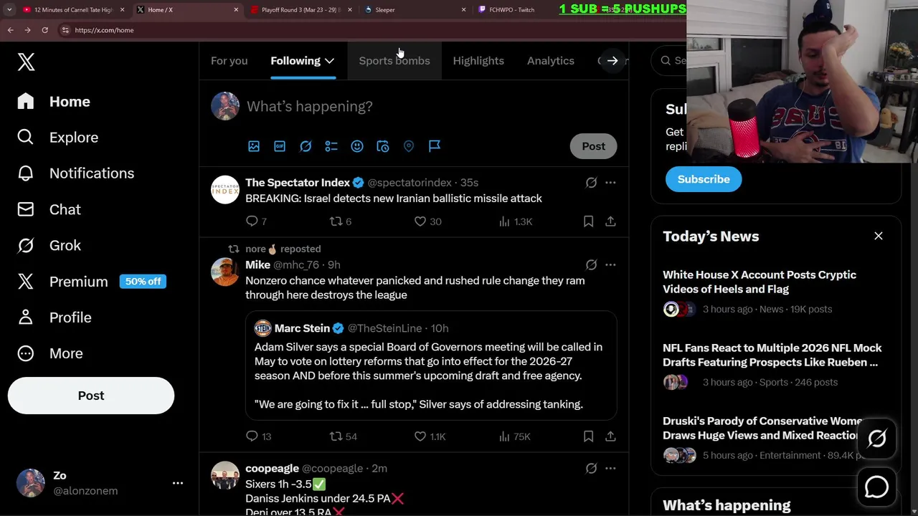Screen dimensions: 918x516
Task: Click the large Post button in sidebar
Action: pos(91,396)
